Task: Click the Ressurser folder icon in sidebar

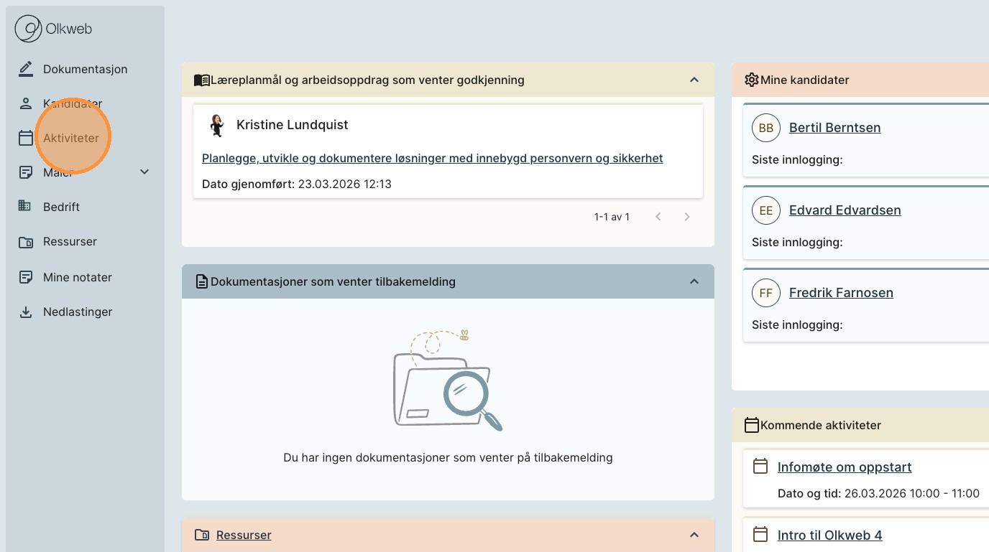Action: coord(26,242)
